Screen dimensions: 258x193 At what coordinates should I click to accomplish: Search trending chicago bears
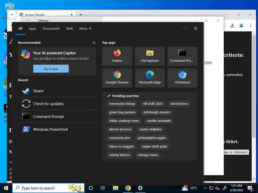point(148,155)
